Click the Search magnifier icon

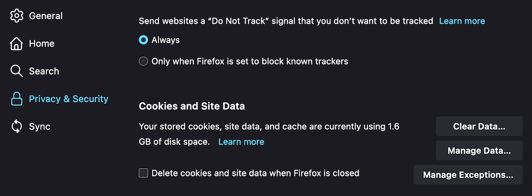point(16,72)
